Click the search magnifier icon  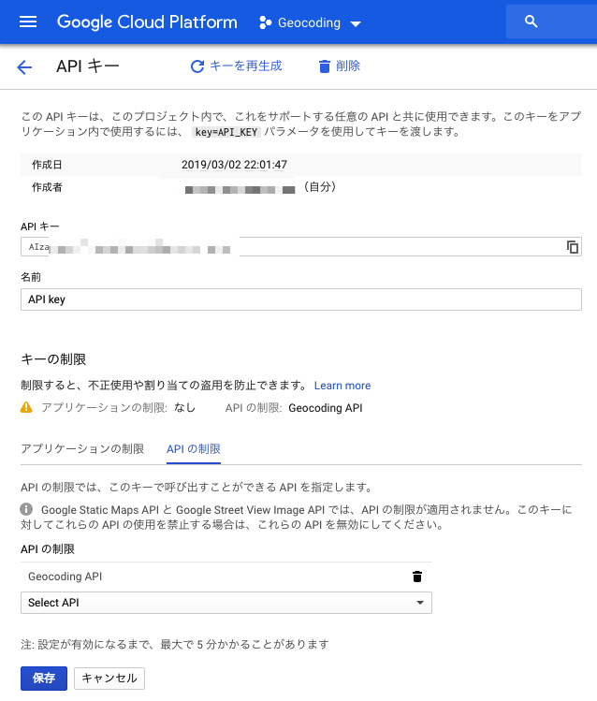pyautogui.click(x=531, y=22)
